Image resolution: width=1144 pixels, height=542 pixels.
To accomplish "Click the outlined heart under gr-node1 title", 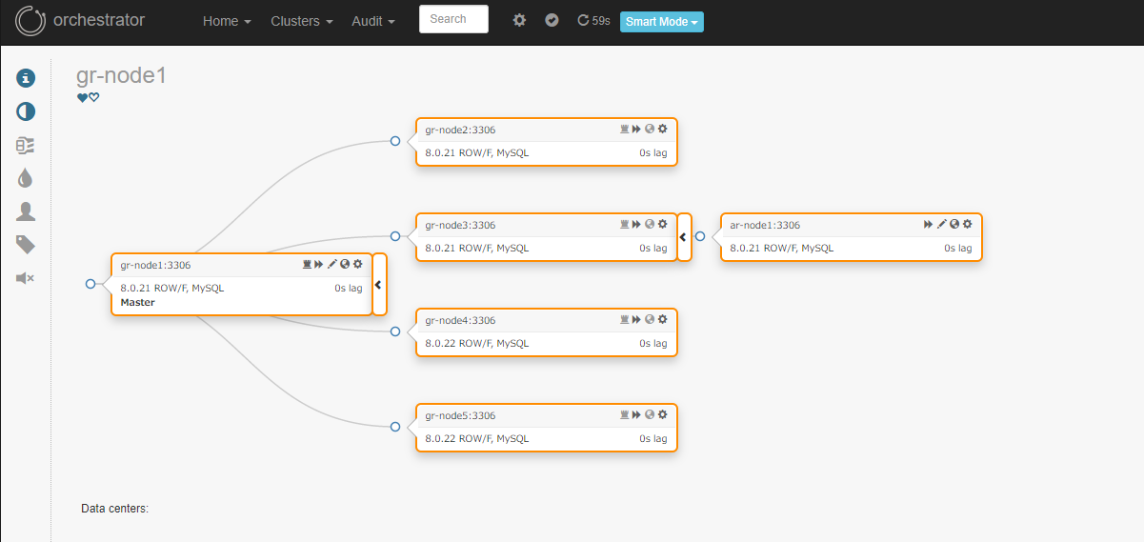I will (x=94, y=97).
